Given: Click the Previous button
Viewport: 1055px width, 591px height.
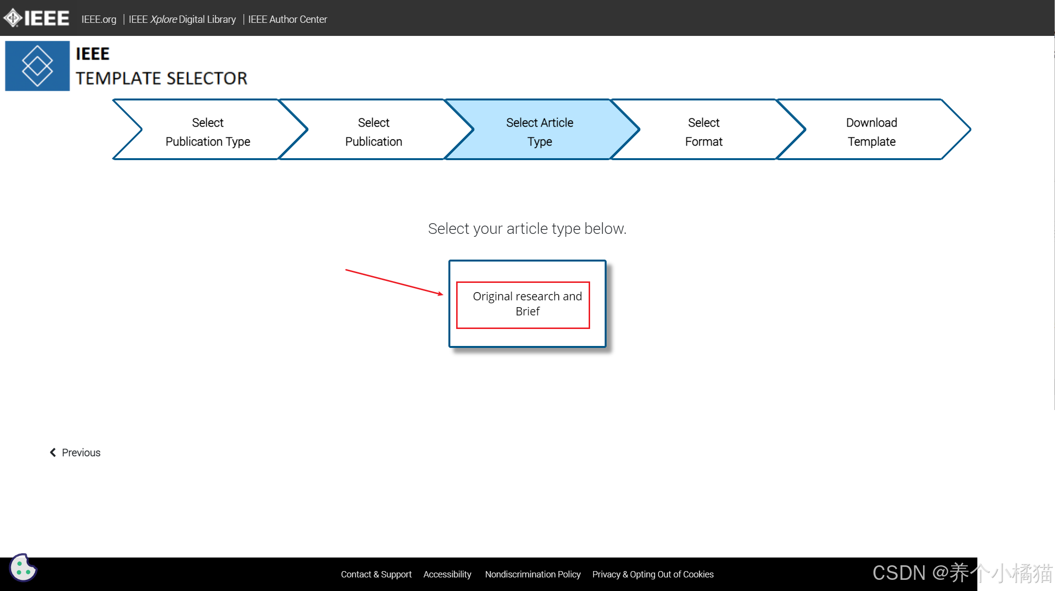Looking at the screenshot, I should pyautogui.click(x=81, y=453).
